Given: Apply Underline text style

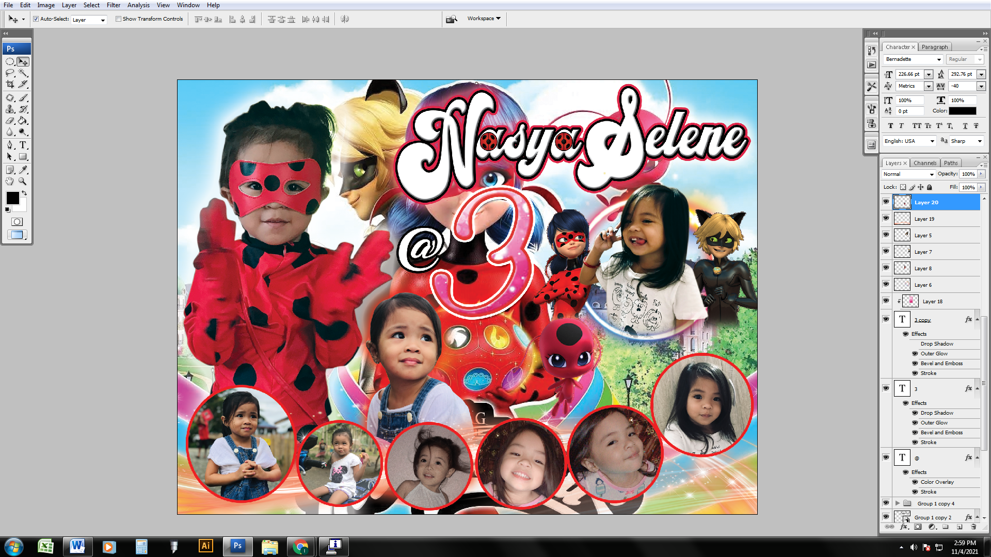Looking at the screenshot, I should tap(965, 126).
